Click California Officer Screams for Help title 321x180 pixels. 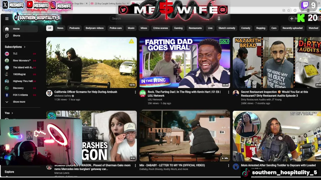pyautogui.click(x=86, y=92)
